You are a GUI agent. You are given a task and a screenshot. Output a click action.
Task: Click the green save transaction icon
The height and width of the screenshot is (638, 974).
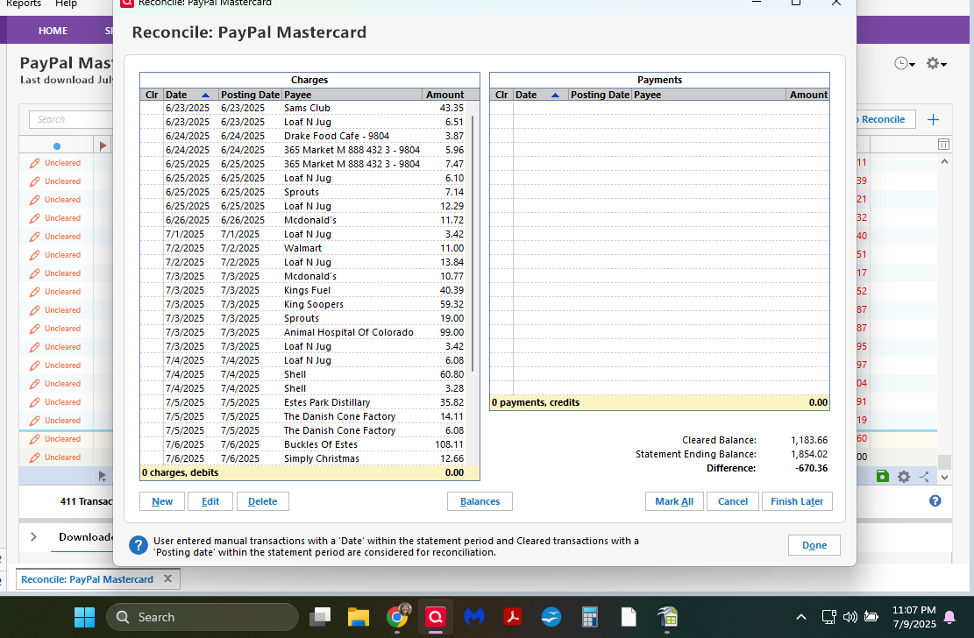(x=883, y=477)
